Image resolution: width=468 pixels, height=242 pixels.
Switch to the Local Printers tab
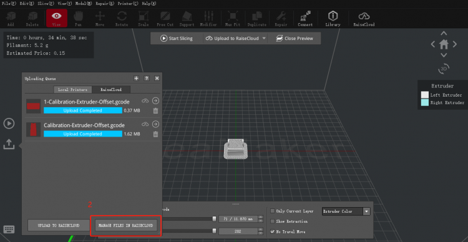(73, 90)
